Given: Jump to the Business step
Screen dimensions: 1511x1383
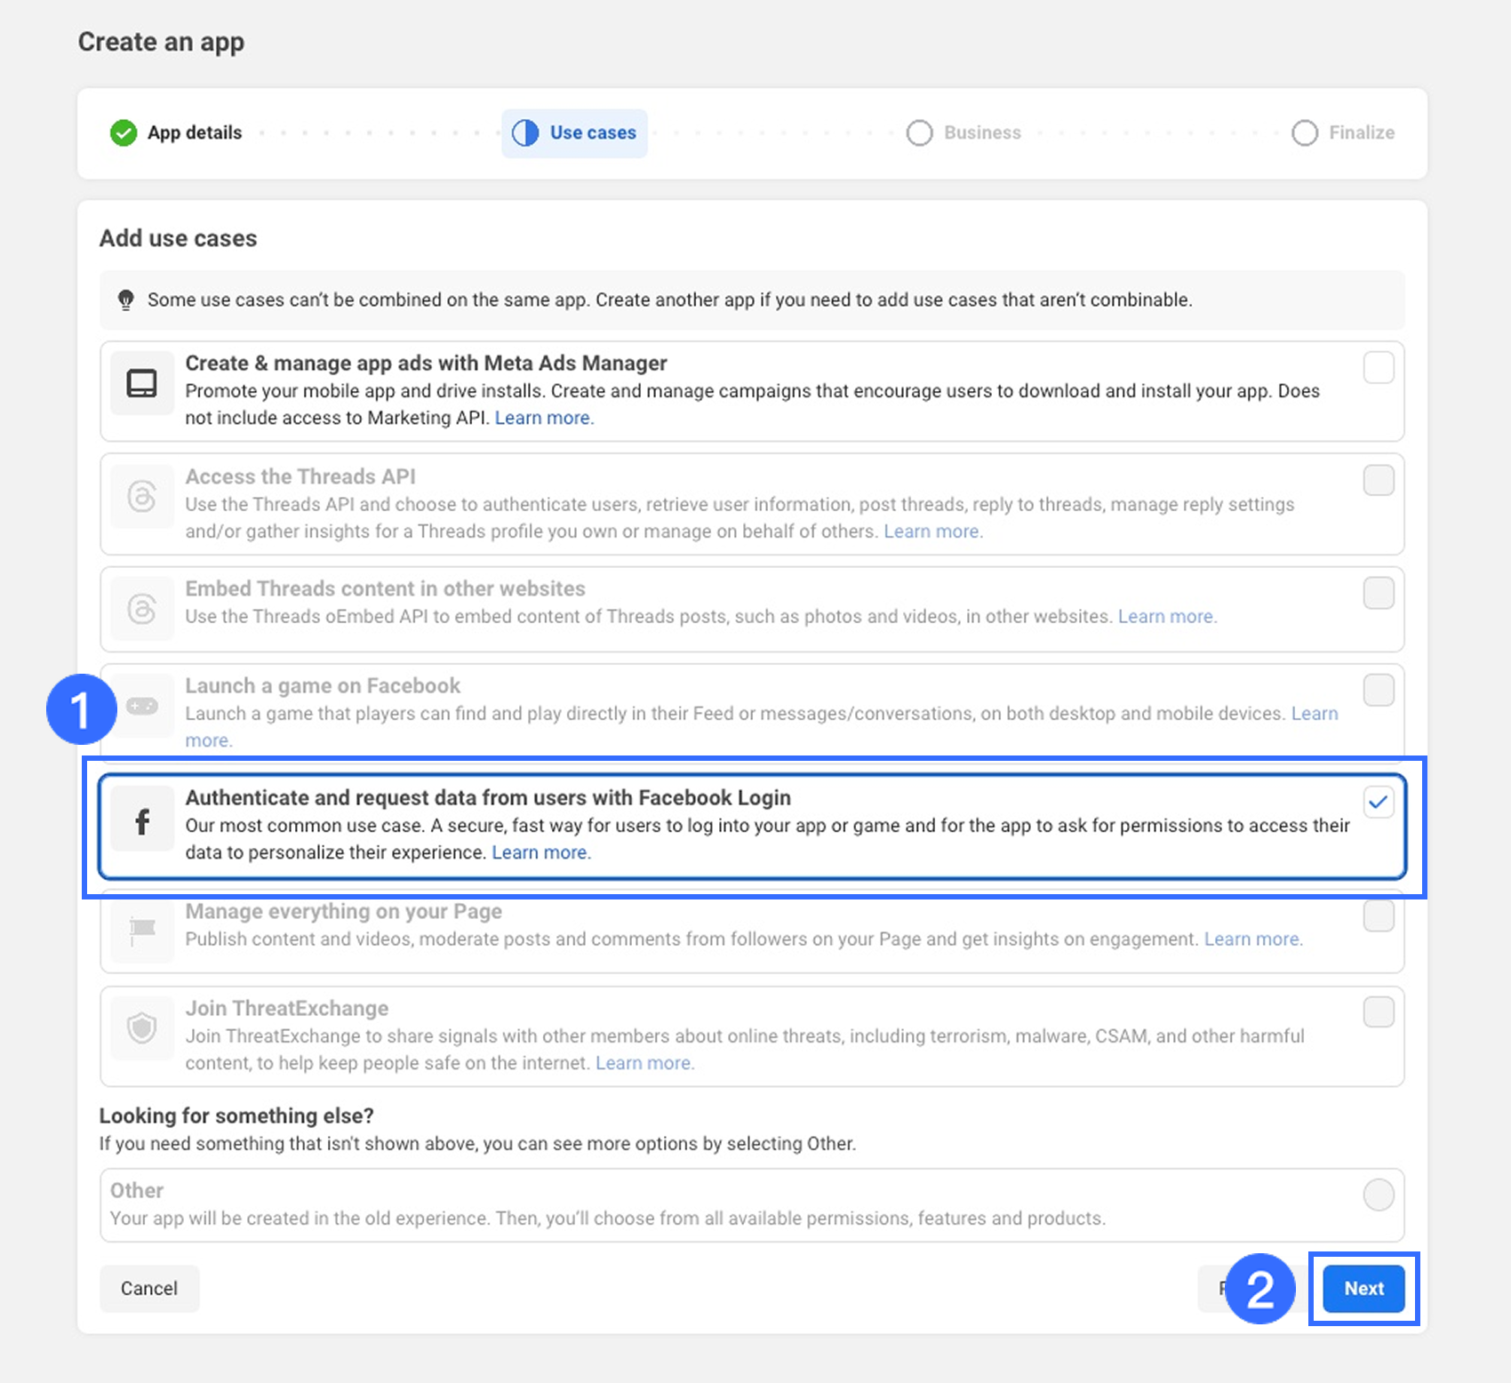Looking at the screenshot, I should (964, 133).
